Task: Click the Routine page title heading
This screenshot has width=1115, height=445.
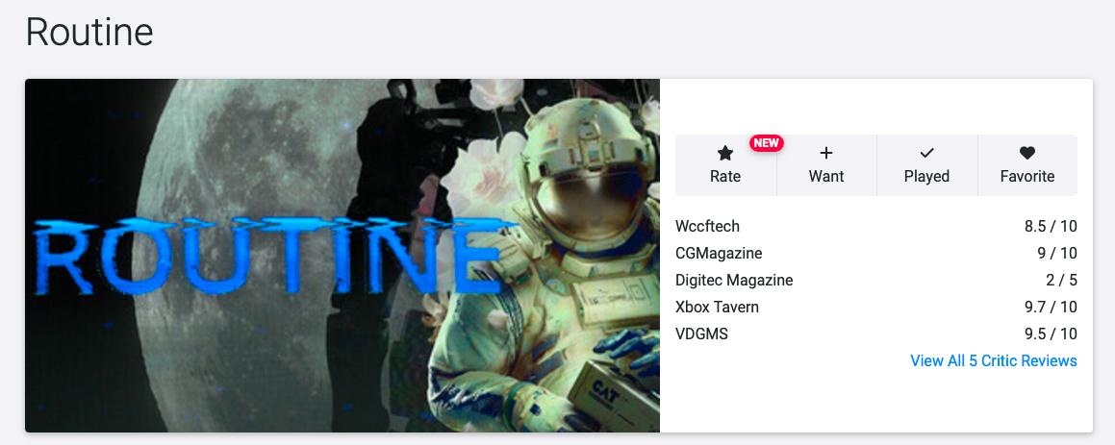Action: pyautogui.click(x=89, y=33)
